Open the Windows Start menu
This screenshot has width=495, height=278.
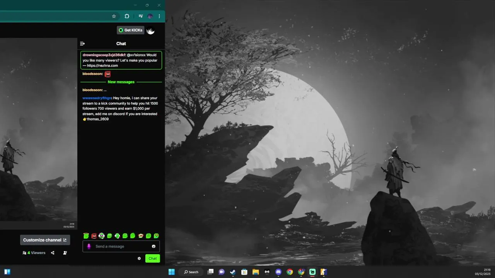pyautogui.click(x=171, y=272)
